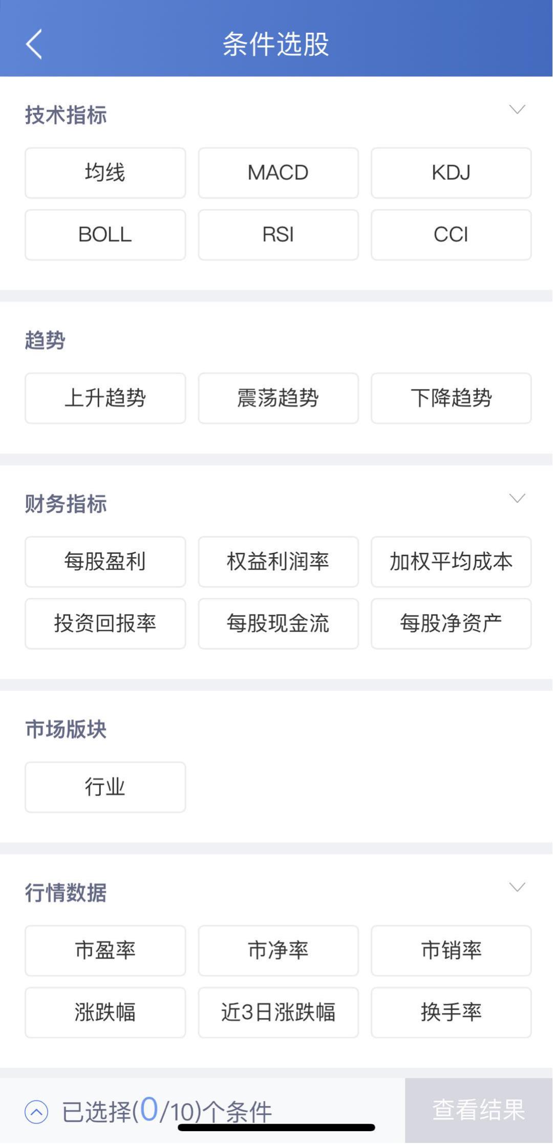Choose the 震荡趋势 trend option
The width and height of the screenshot is (553, 1144).
(278, 398)
